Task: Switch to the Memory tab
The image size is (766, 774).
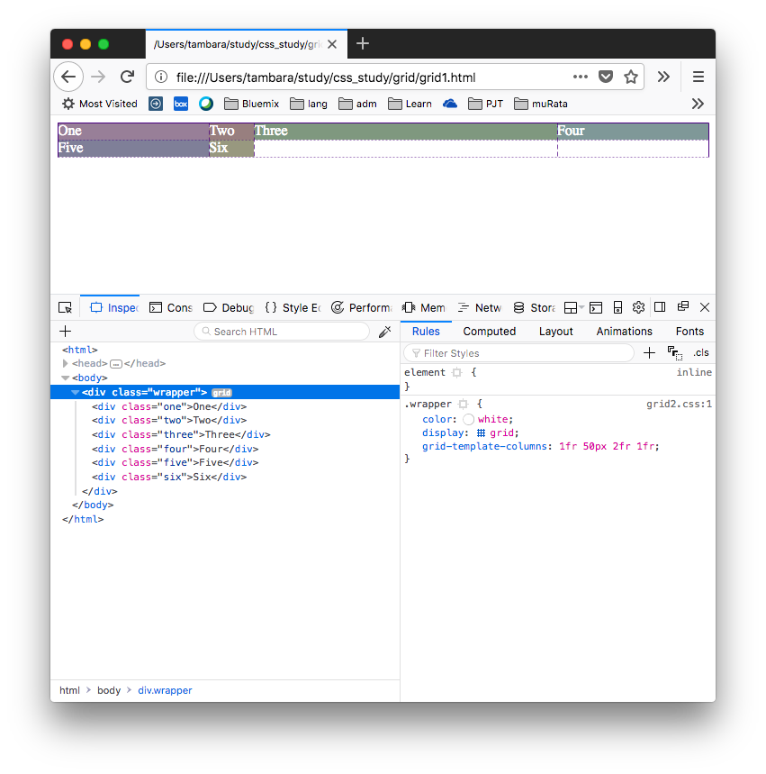Action: 424,307
